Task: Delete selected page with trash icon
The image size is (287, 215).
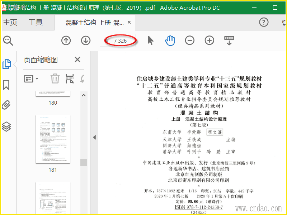Action: click(x=55, y=78)
